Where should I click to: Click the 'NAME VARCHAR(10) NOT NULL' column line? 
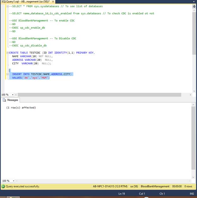click(x=33, y=56)
